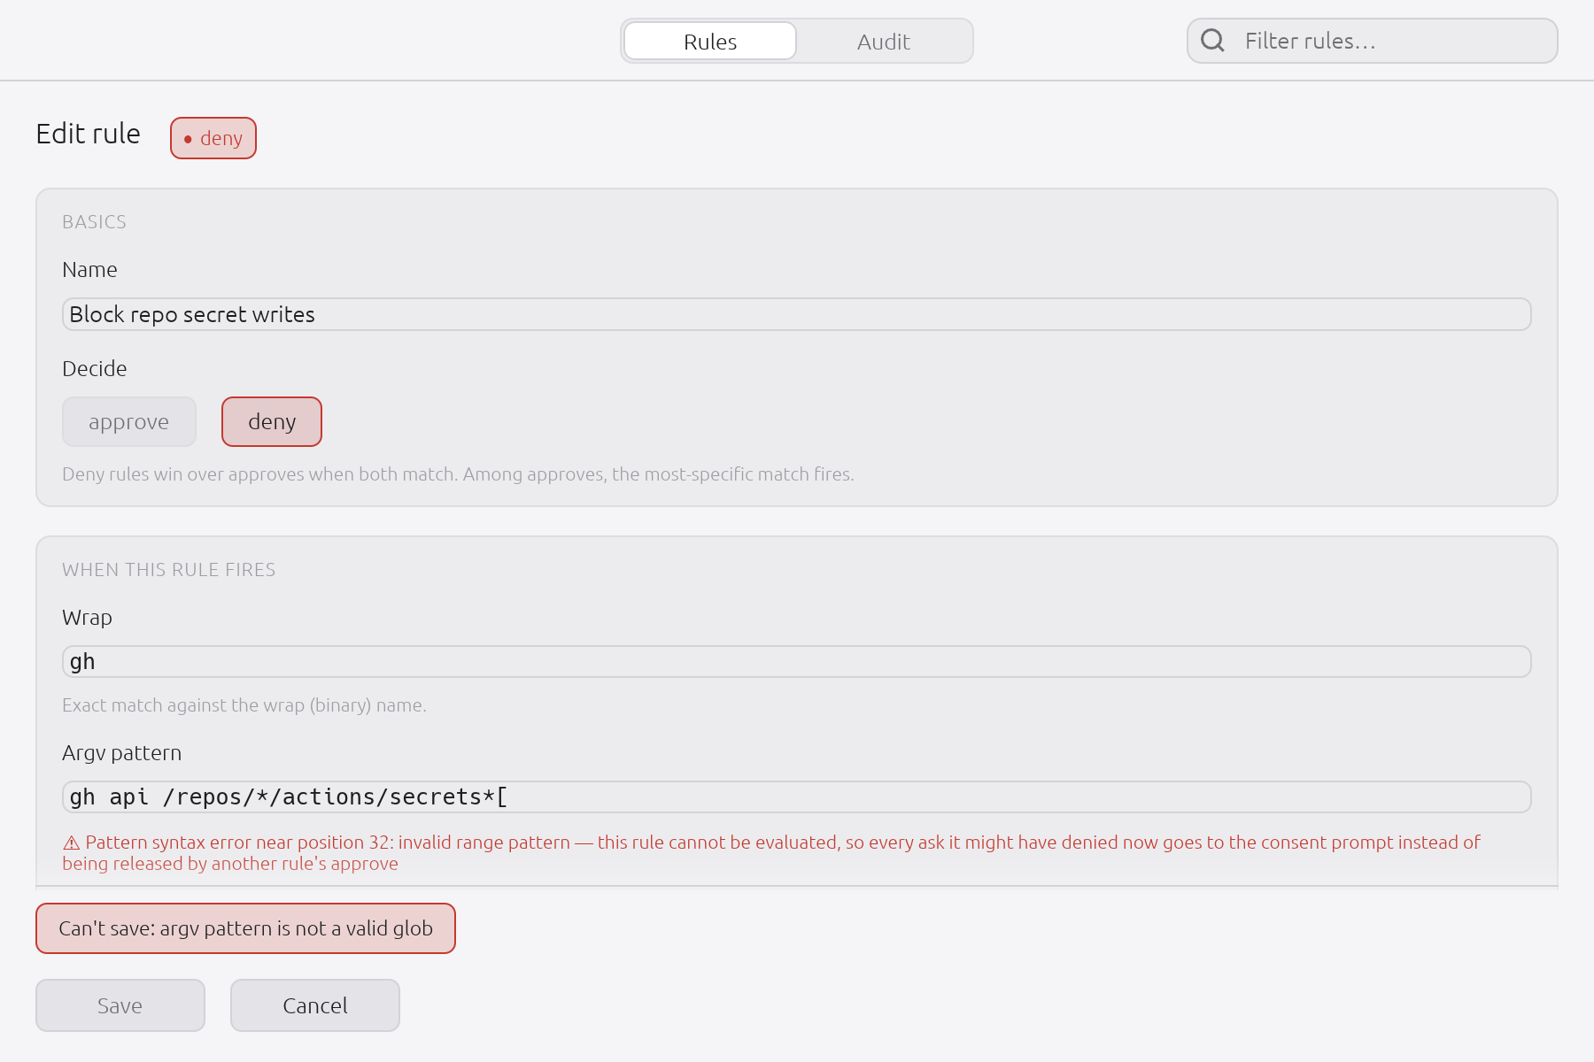Click the 'Argv pattern' label

pyautogui.click(x=122, y=753)
